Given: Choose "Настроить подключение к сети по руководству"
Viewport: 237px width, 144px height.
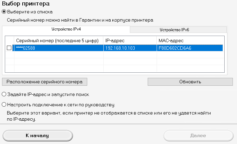Looking at the screenshot, I should click(x=4, y=104).
